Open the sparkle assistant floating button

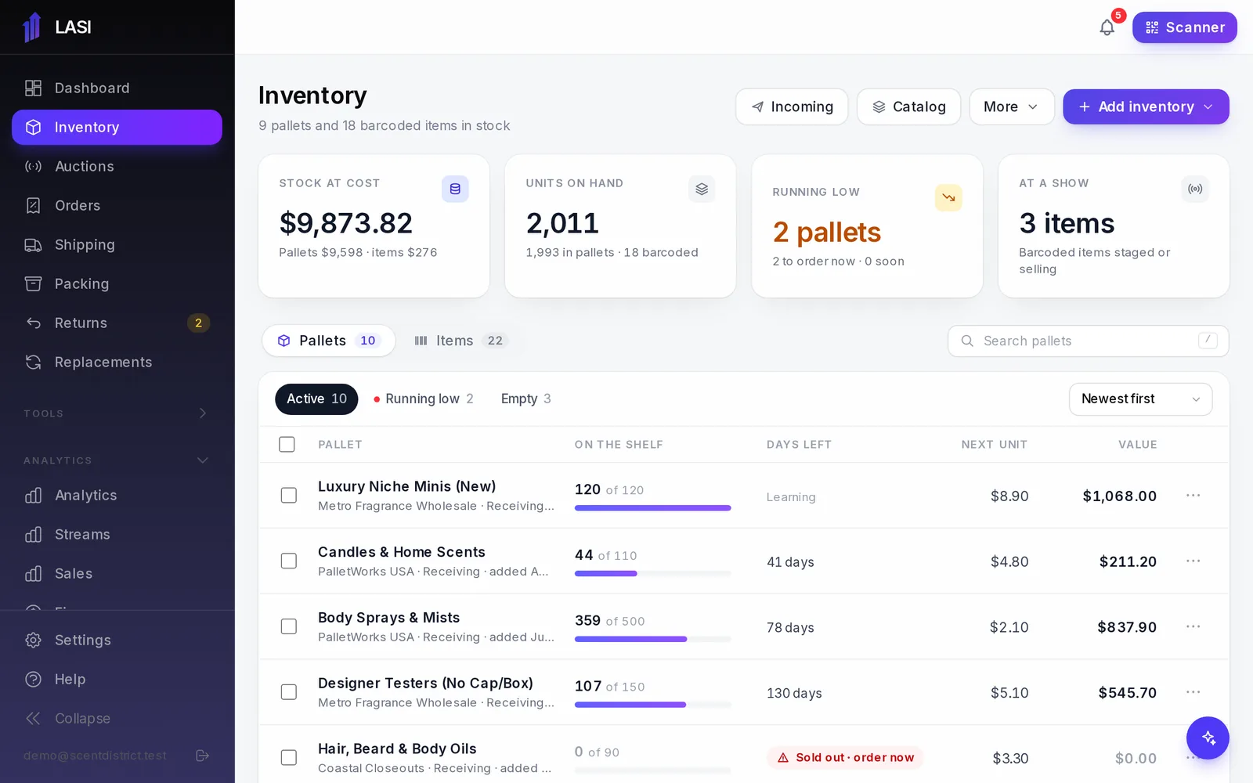pos(1208,738)
